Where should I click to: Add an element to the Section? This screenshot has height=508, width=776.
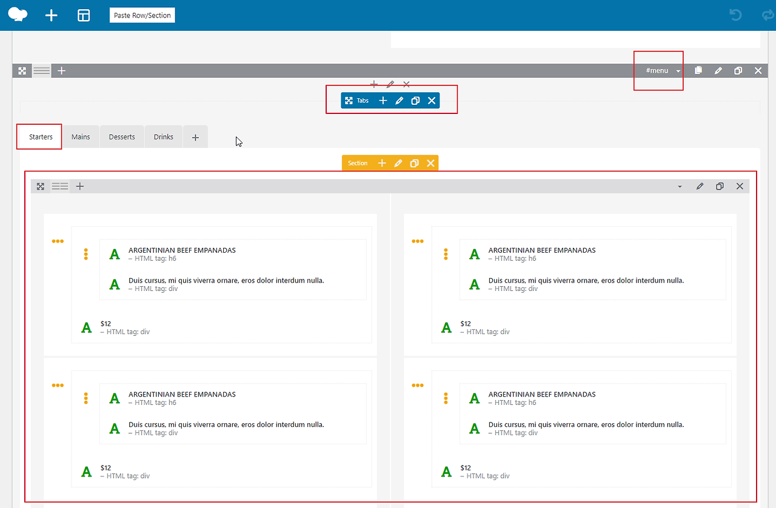click(x=382, y=163)
